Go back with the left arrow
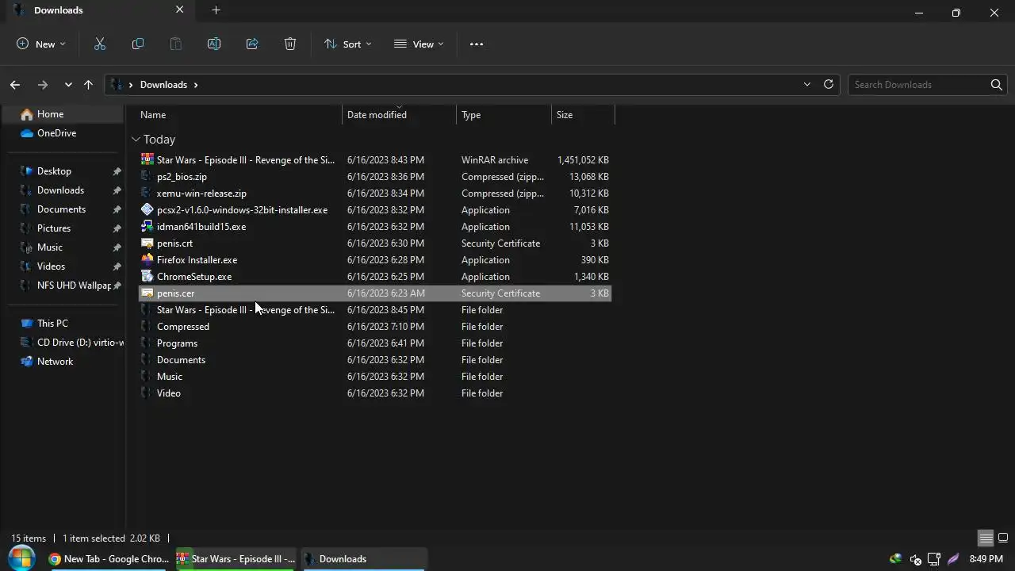Viewport: 1015px width, 571px height. (x=15, y=85)
